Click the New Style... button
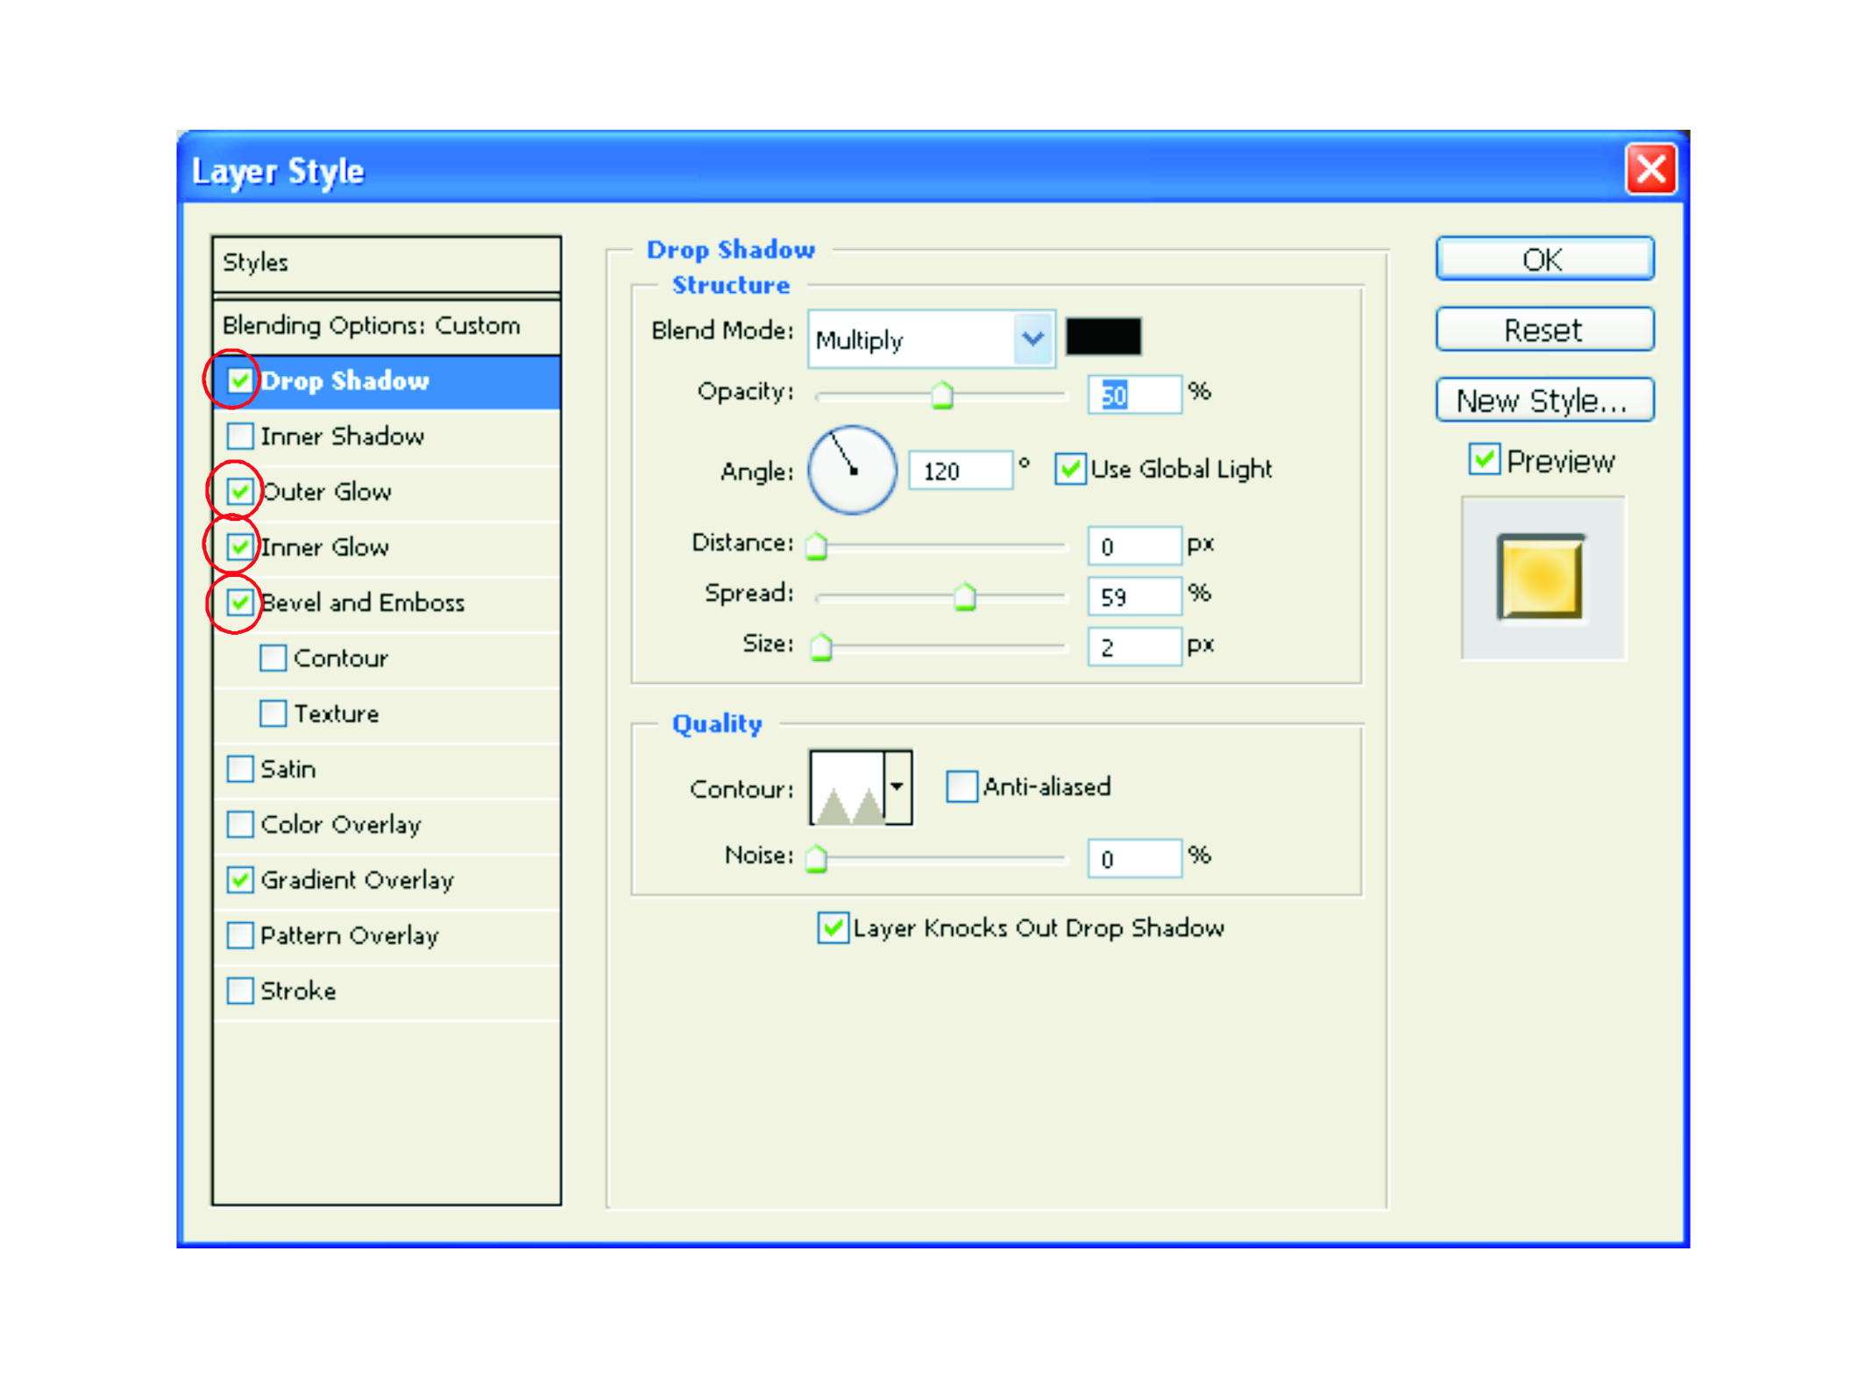The image size is (1866, 1379). point(1543,401)
